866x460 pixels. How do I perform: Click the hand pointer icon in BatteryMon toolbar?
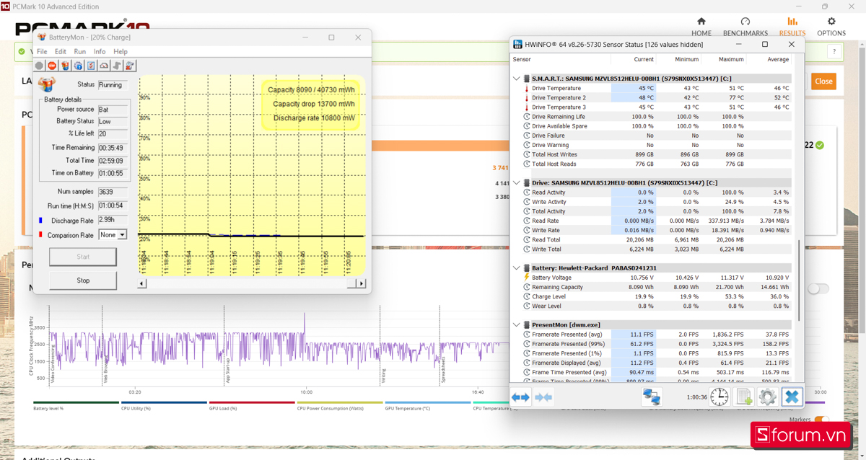coord(117,66)
